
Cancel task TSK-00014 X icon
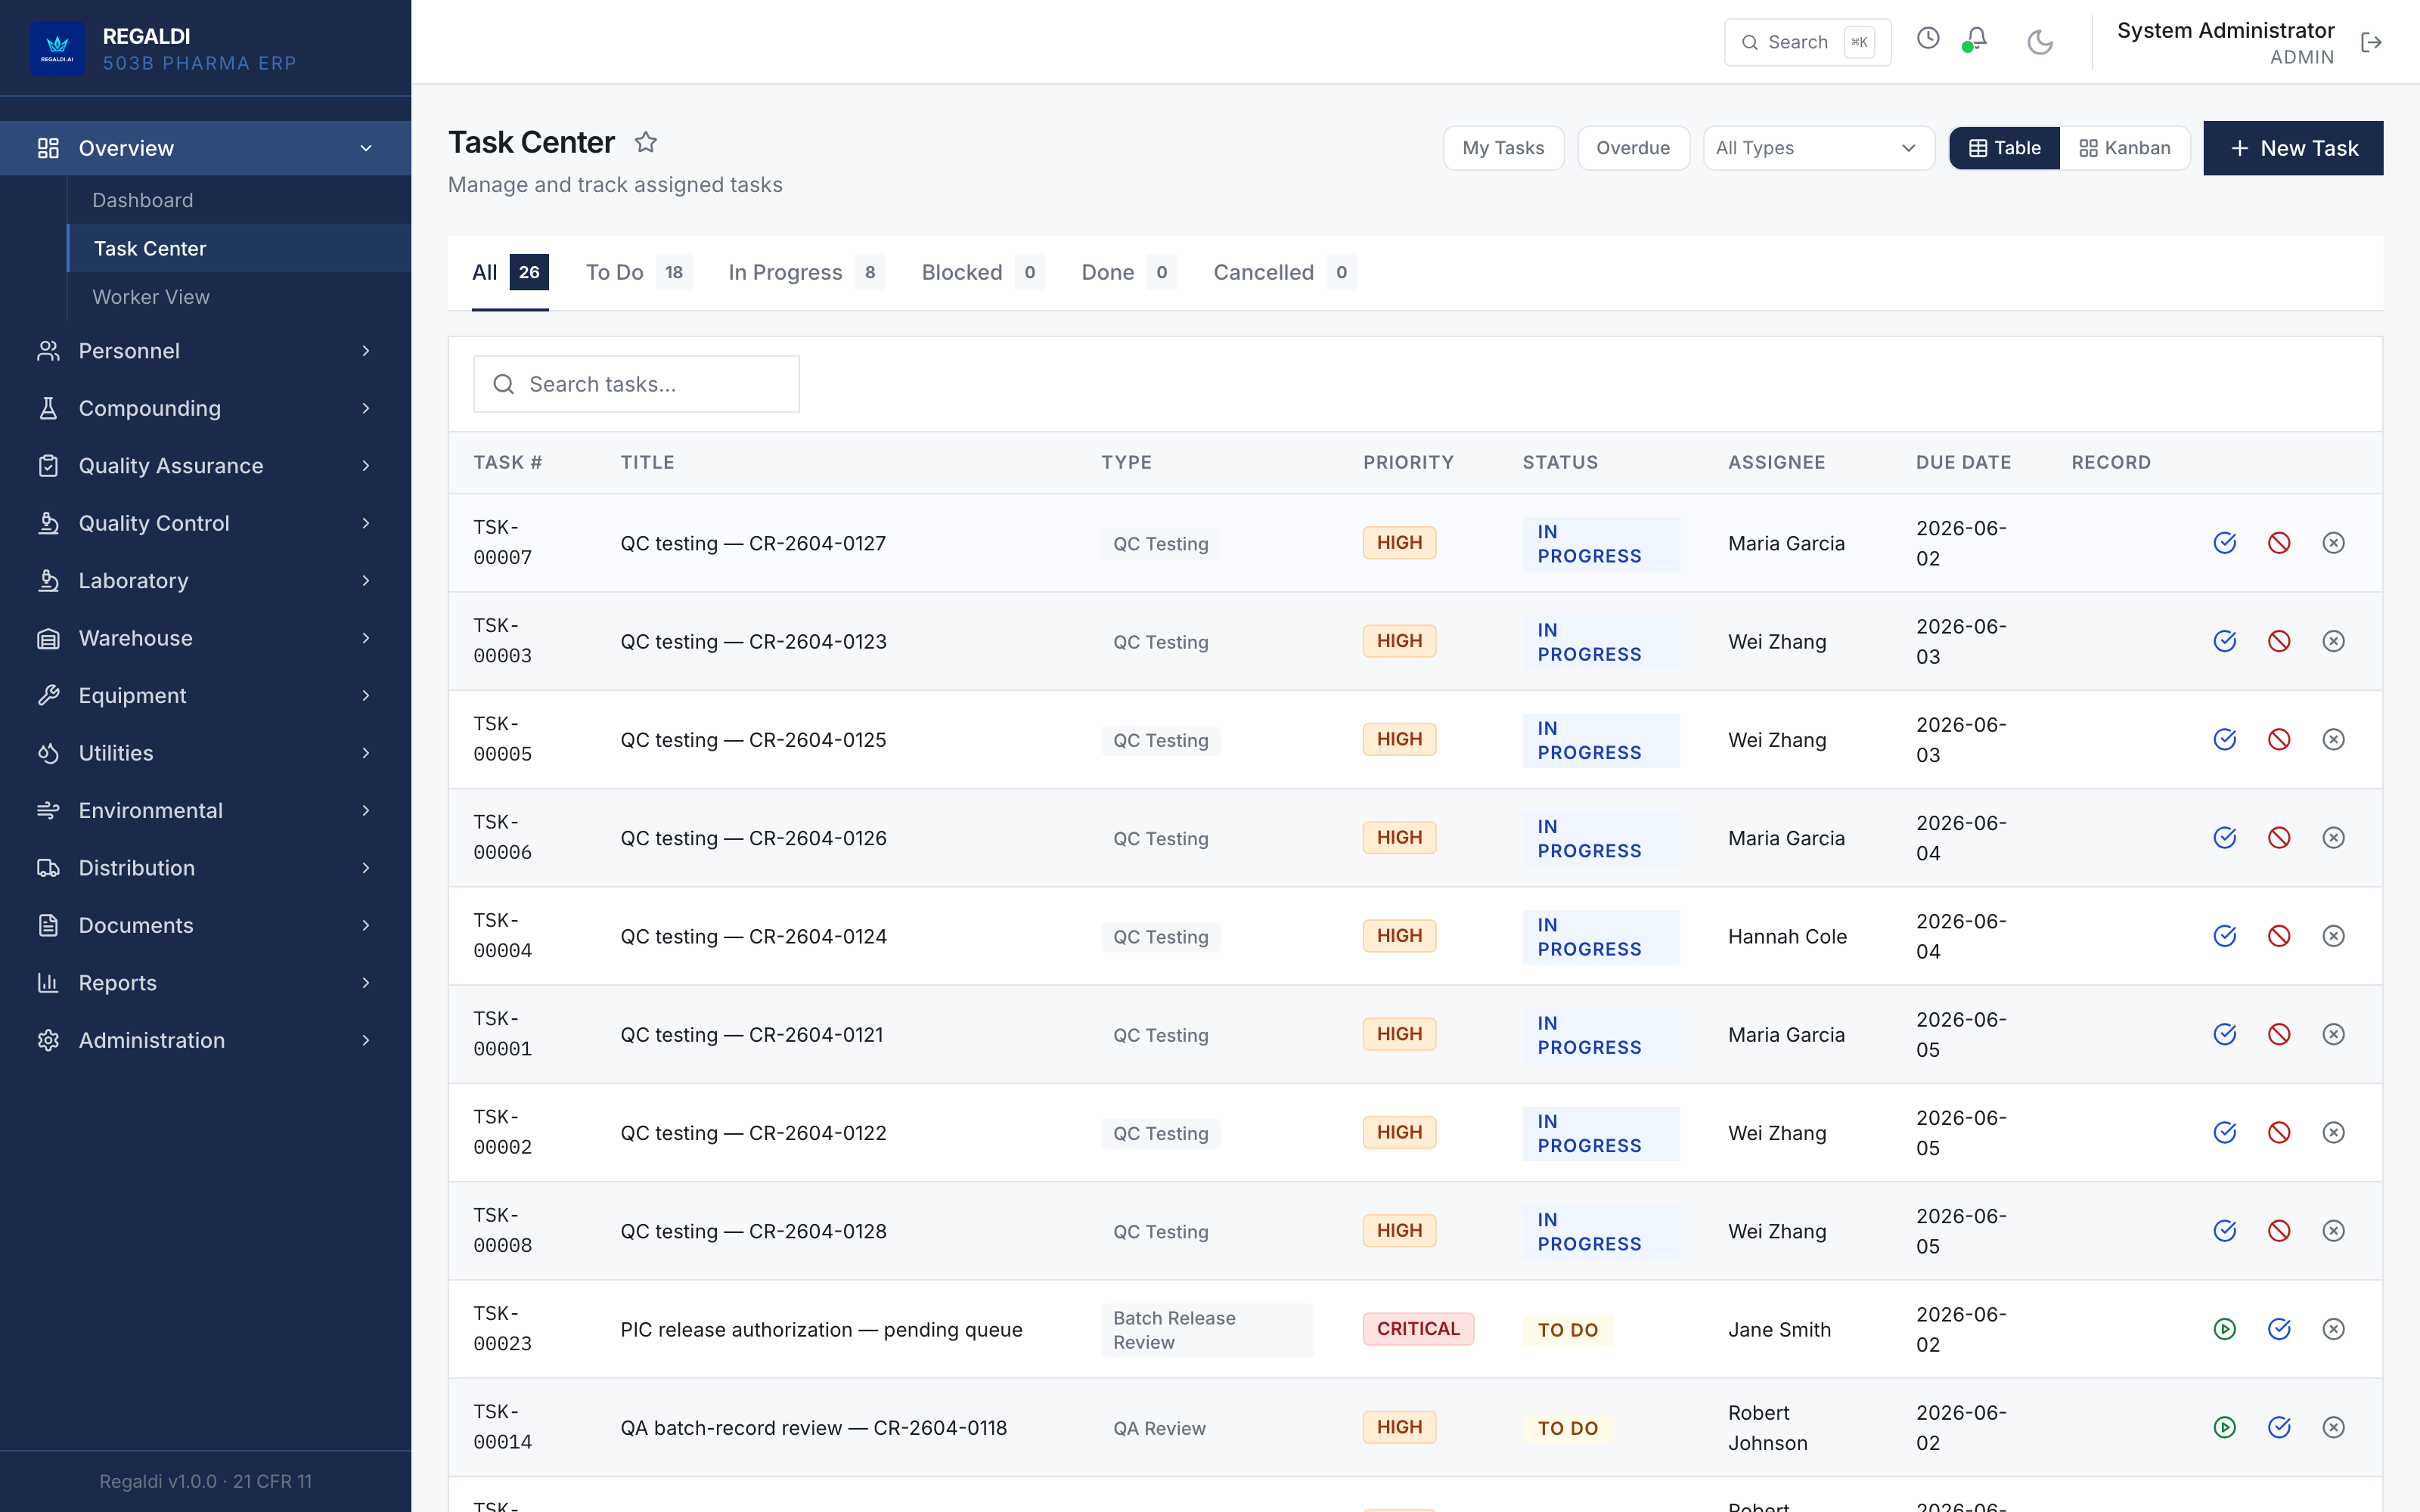[2333, 1427]
